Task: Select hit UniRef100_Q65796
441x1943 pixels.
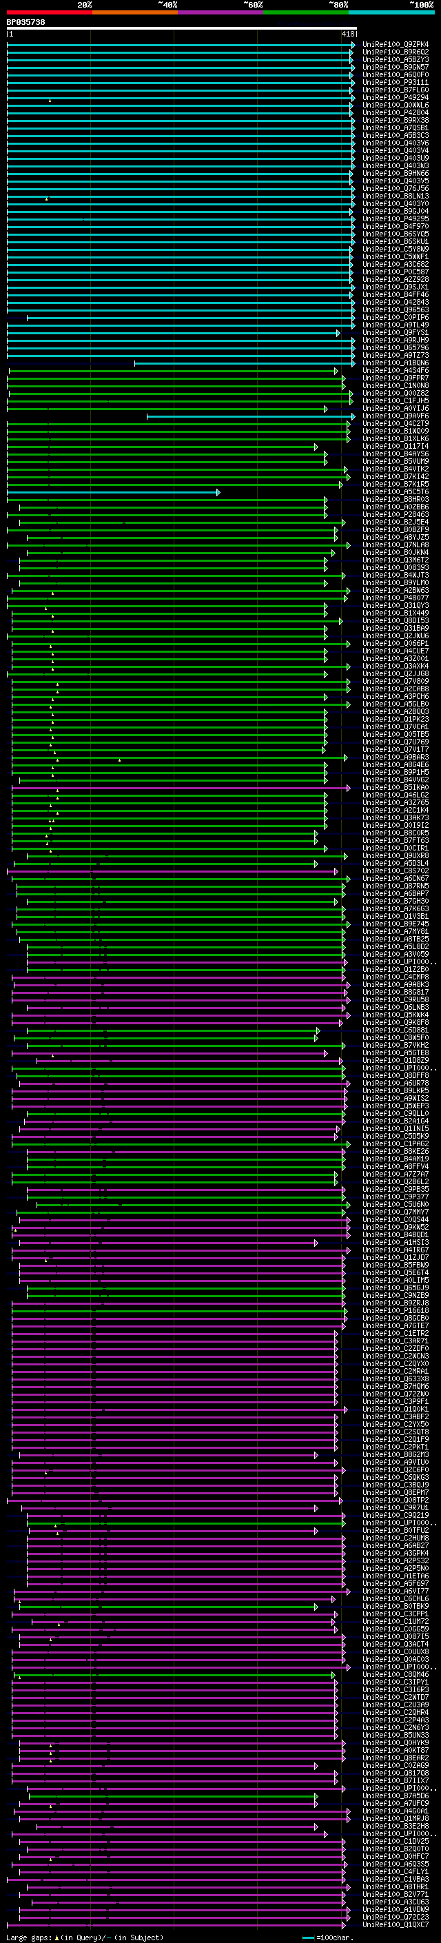Action: 396,347
